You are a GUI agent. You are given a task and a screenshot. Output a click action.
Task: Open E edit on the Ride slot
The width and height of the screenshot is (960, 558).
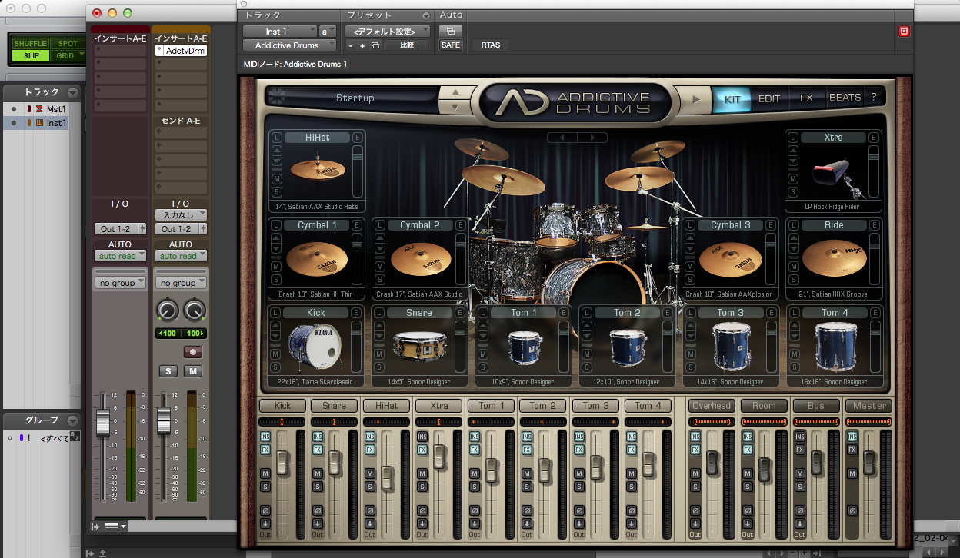(x=873, y=225)
